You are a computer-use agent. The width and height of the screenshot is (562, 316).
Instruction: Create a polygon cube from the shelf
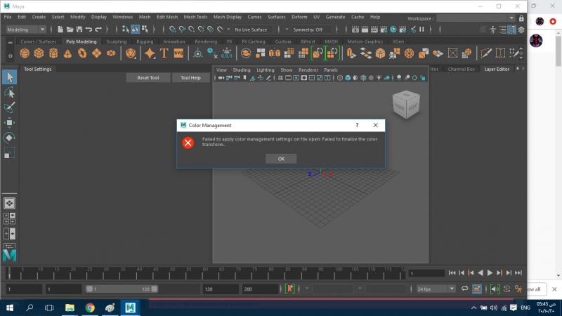tap(39, 53)
